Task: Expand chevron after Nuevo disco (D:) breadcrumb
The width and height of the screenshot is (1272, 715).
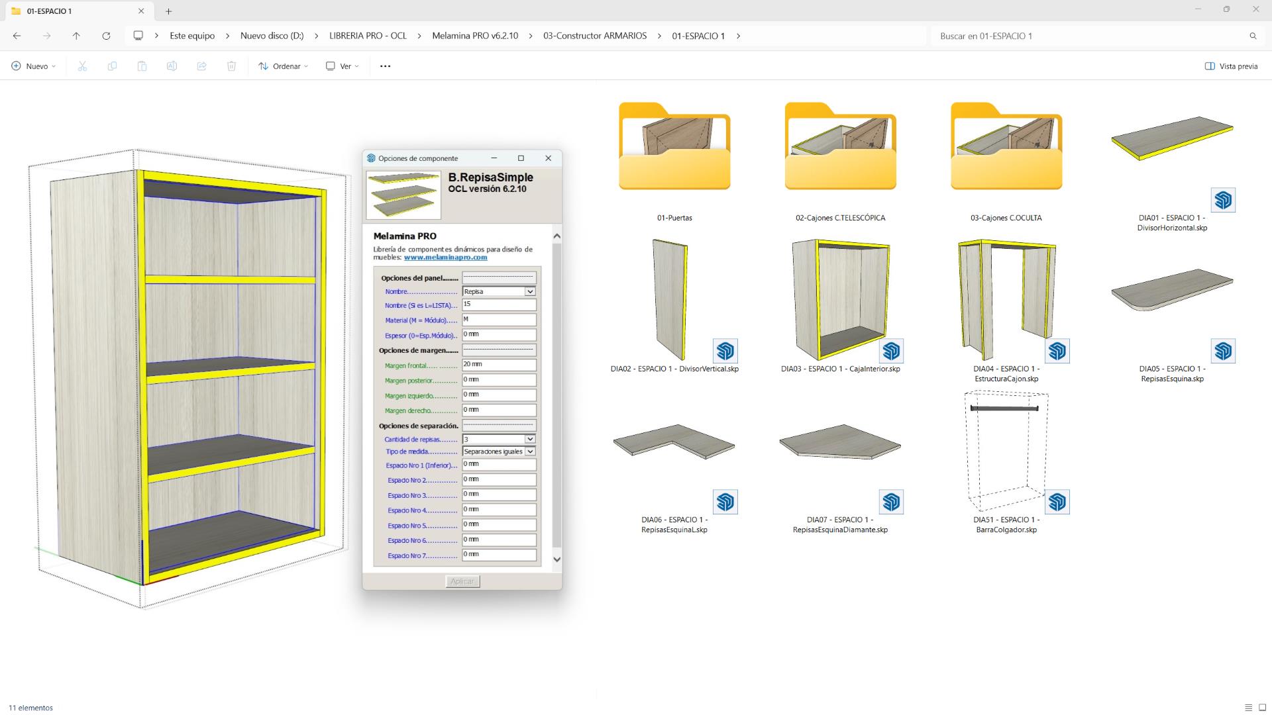Action: 316,36
